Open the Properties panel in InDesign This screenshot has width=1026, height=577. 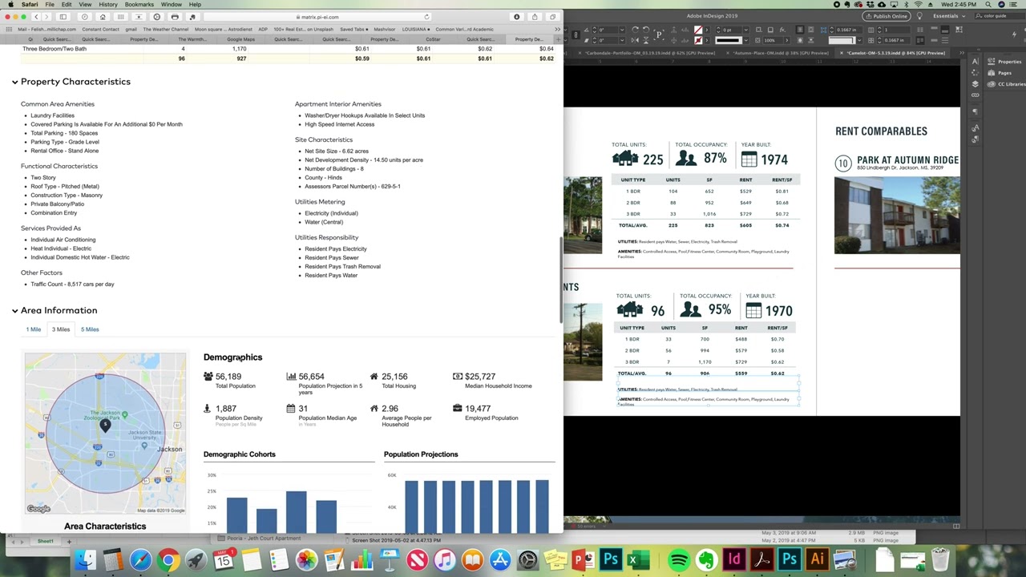(x=1003, y=62)
